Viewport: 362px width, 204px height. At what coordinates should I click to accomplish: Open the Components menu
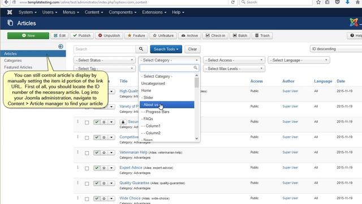(123, 12)
